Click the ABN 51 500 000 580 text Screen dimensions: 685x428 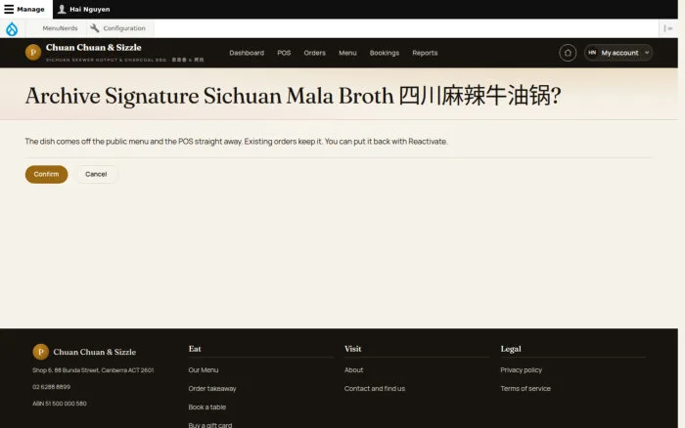[x=60, y=404]
